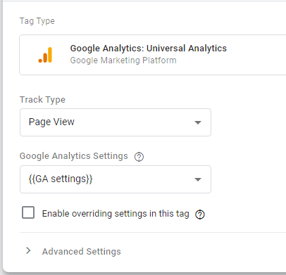Click the Advanced Settings chevron arrow

pyautogui.click(x=28, y=250)
